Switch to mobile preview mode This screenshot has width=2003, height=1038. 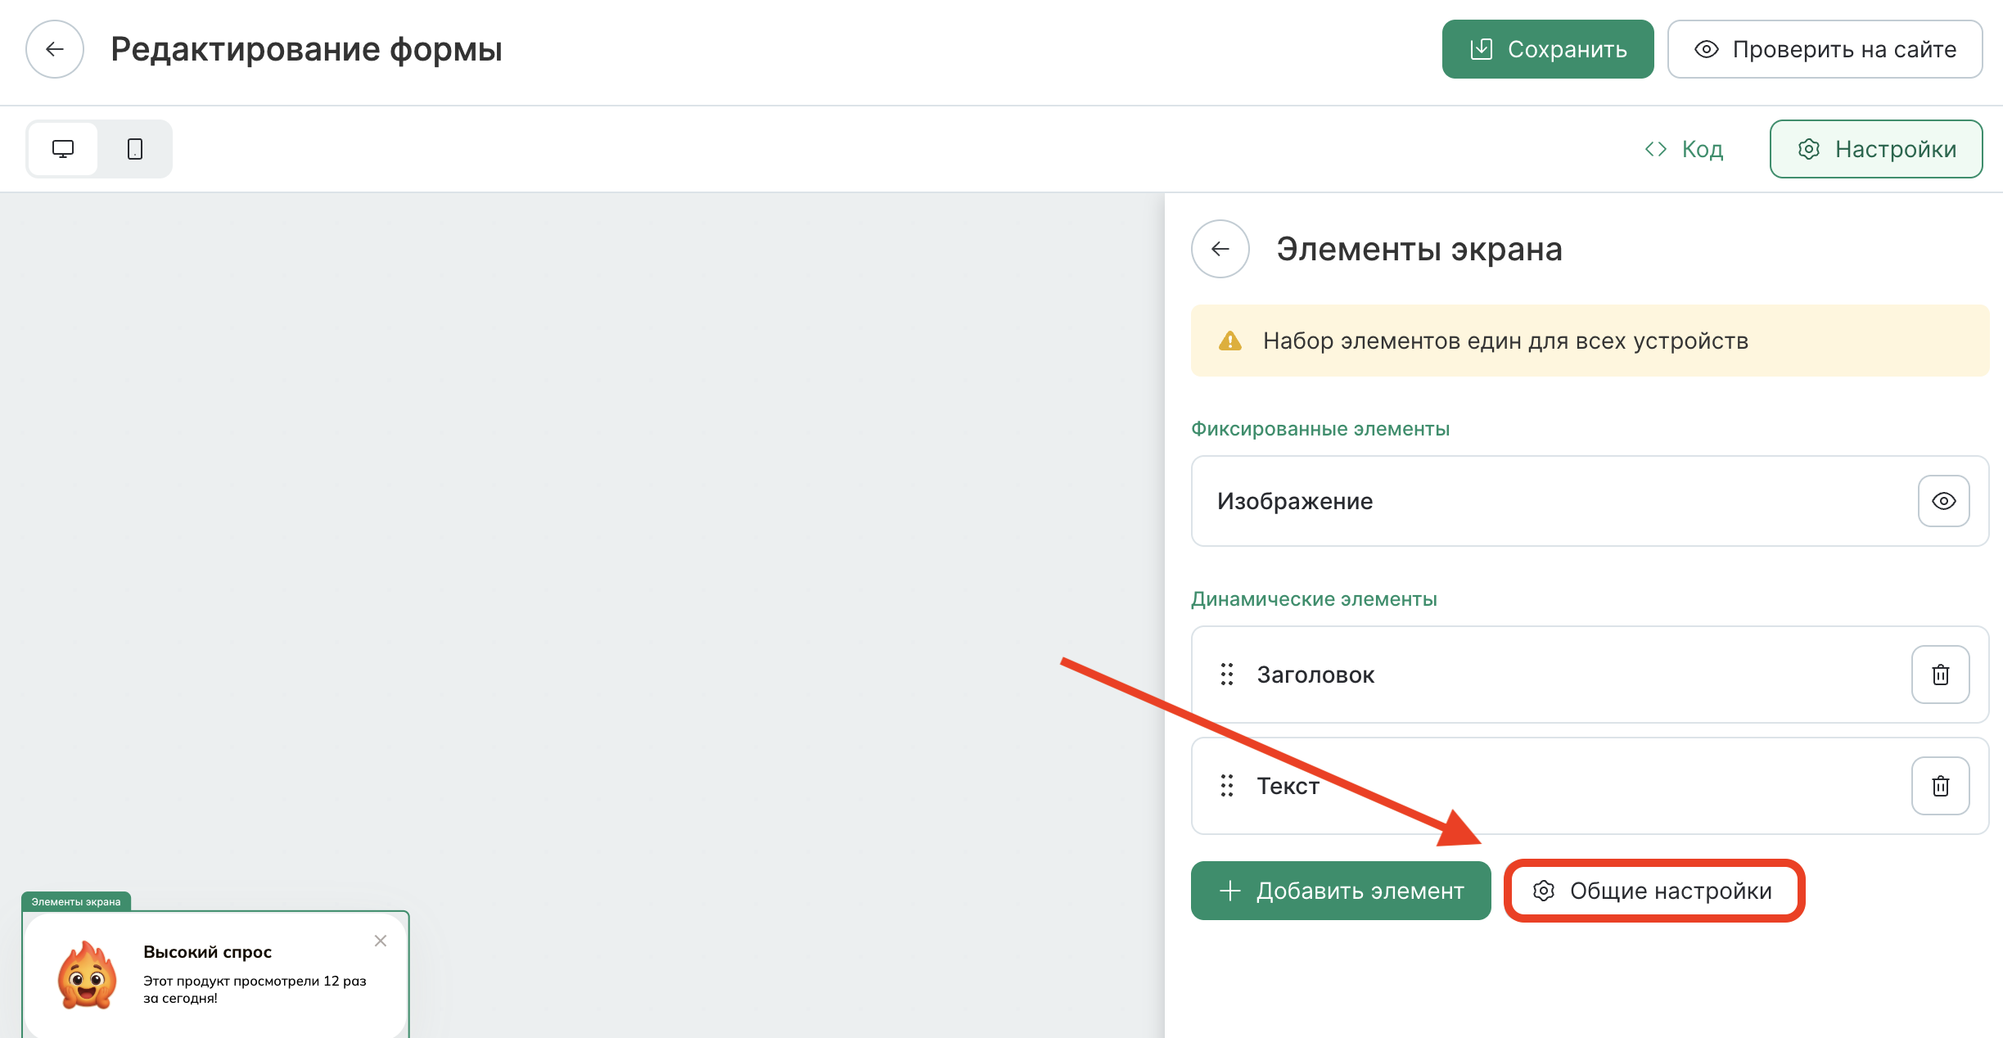pyautogui.click(x=133, y=148)
